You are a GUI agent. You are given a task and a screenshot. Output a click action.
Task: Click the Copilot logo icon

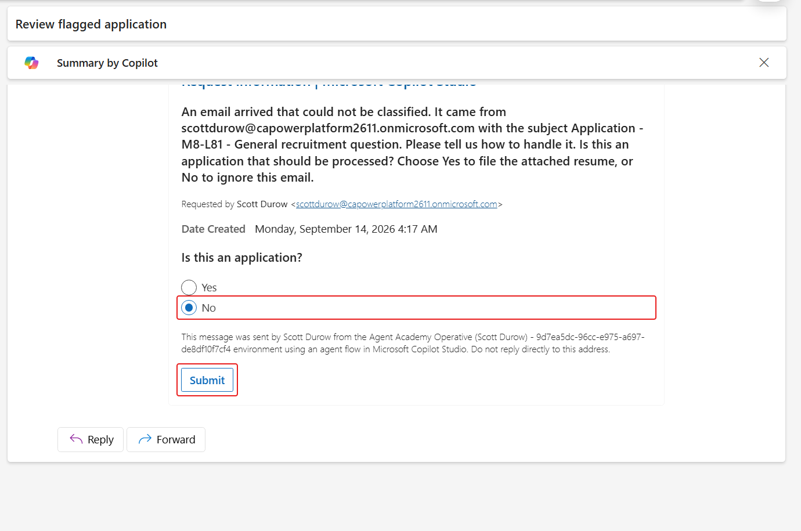32,63
